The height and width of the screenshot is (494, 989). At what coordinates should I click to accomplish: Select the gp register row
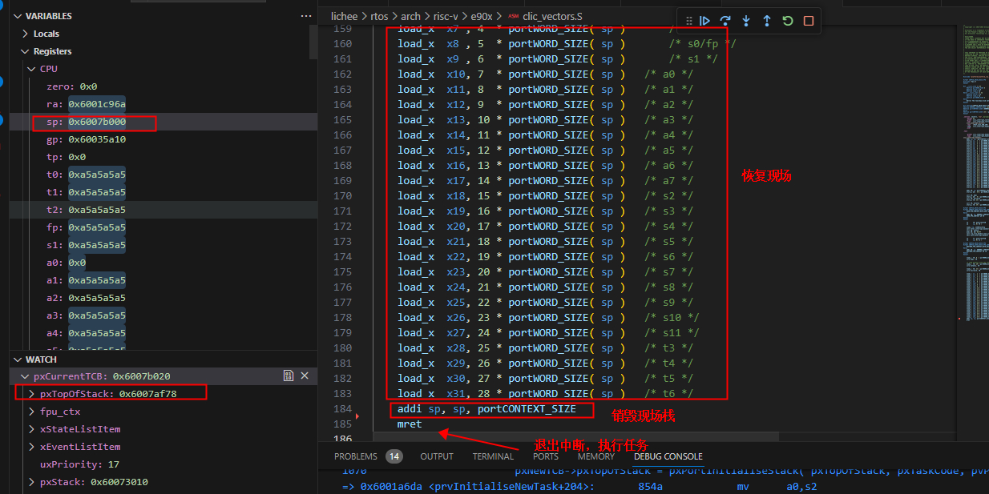coord(163,139)
